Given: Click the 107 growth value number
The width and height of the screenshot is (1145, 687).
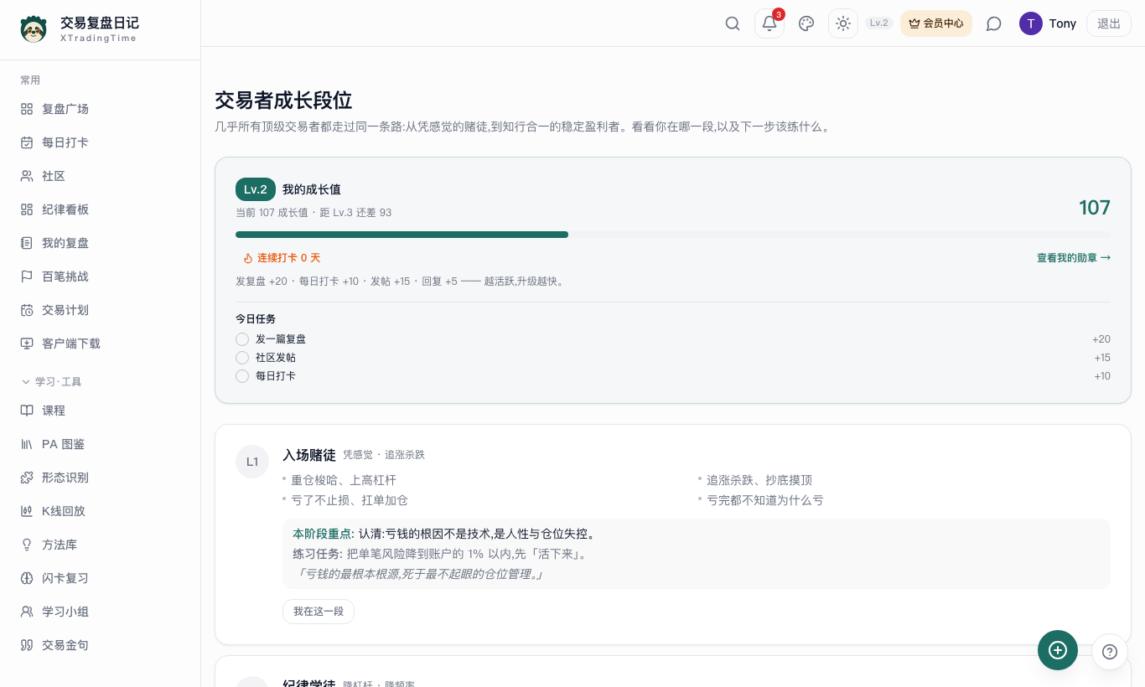Looking at the screenshot, I should coord(1095,208).
